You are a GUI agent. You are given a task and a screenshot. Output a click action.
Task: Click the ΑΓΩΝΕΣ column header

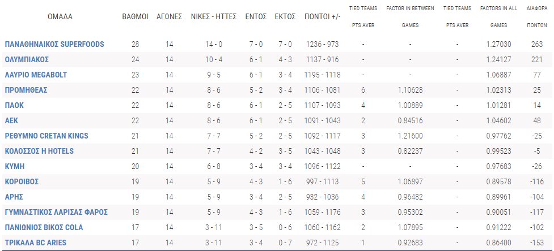click(169, 16)
